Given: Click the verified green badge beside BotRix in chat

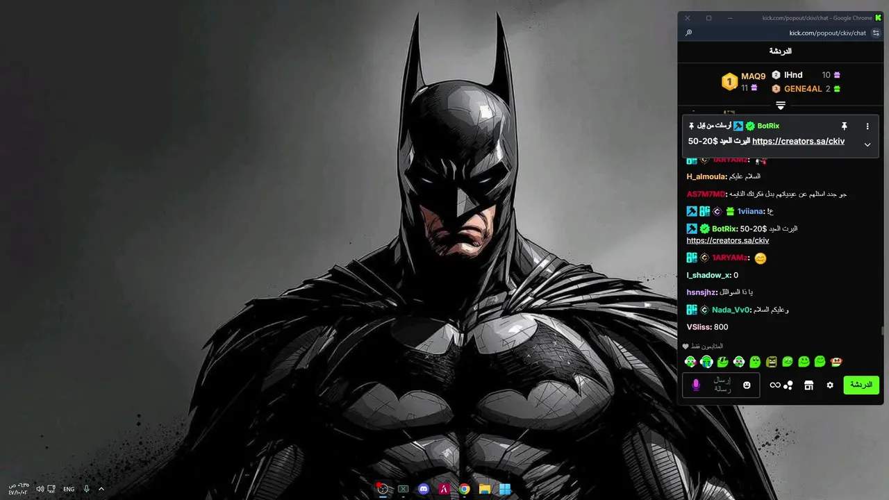Looking at the screenshot, I should 704,228.
